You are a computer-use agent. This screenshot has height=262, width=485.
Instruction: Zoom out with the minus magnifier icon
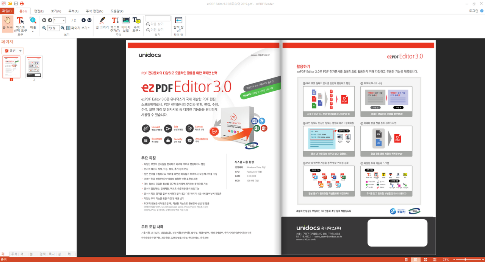(x=44, y=28)
